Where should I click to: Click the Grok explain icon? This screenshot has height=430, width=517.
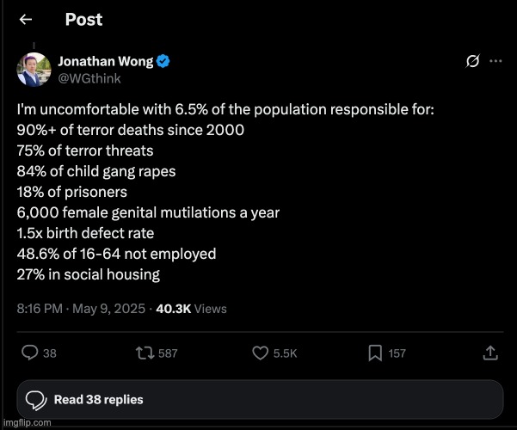472,61
